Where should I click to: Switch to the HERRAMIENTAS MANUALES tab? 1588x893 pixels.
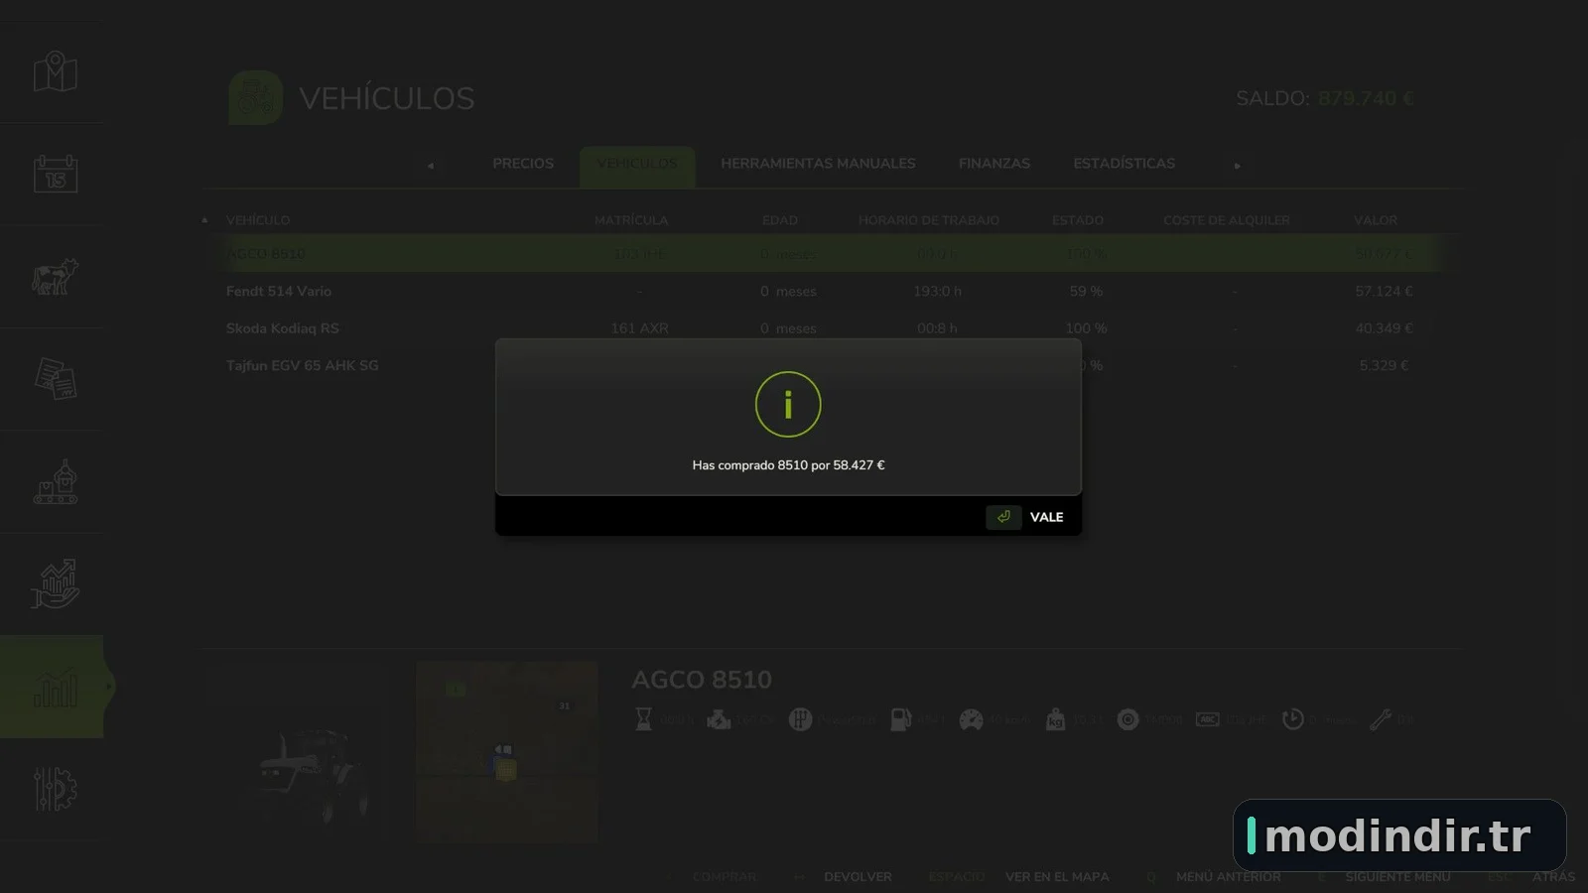[x=818, y=164]
